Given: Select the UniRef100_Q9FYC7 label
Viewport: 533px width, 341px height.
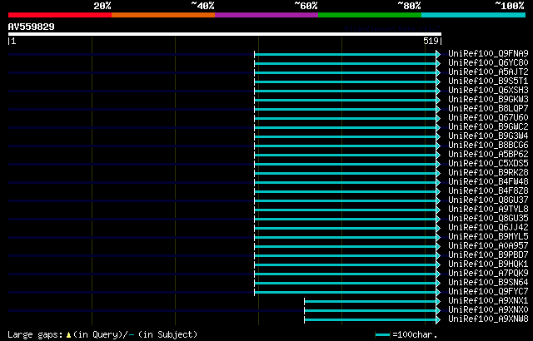Looking at the screenshot, I should pos(488,292).
